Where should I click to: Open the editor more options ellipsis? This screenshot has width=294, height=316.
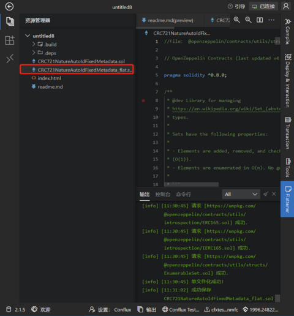[271, 20]
